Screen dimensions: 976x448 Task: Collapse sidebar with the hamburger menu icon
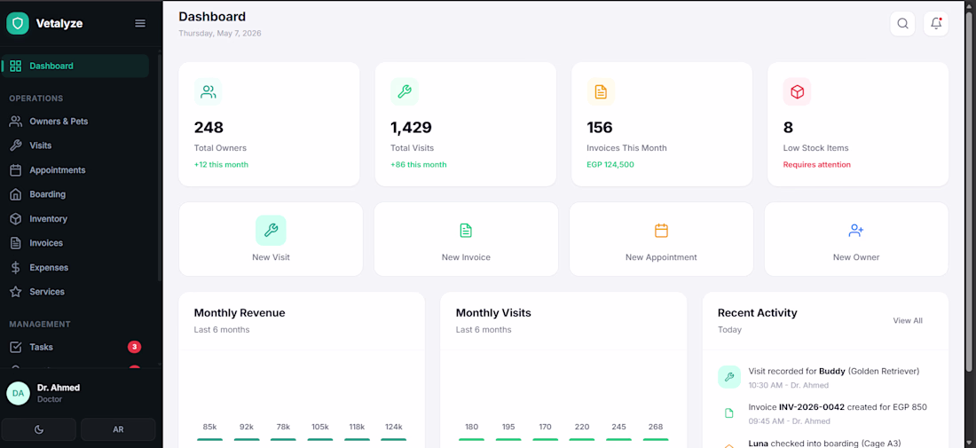pyautogui.click(x=140, y=23)
